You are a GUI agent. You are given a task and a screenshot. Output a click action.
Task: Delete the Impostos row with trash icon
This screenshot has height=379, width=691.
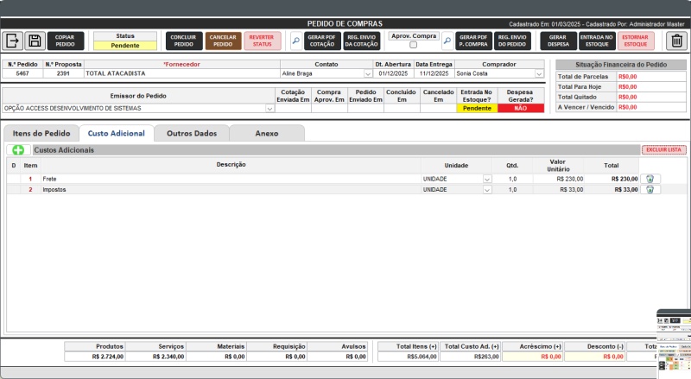point(649,189)
